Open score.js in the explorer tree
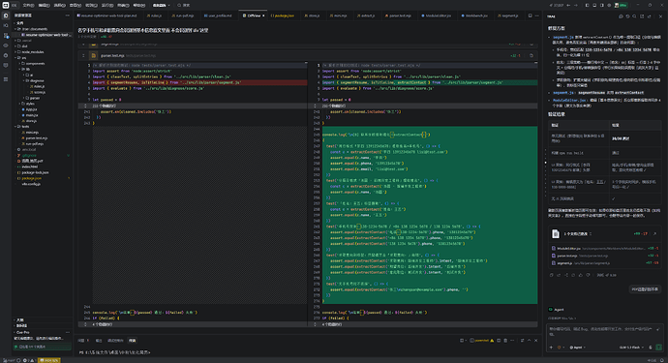668x363 pixels. pyautogui.click(x=39, y=92)
